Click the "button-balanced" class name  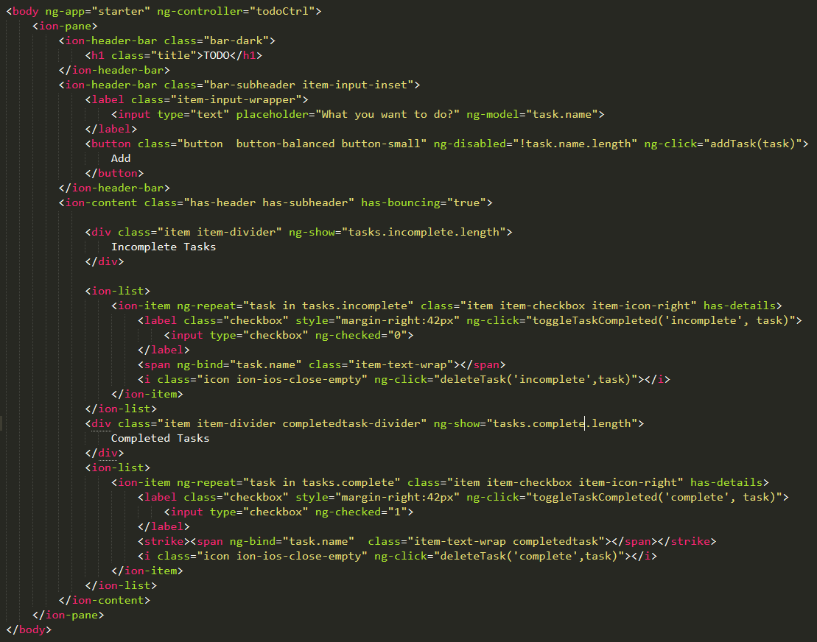click(x=285, y=144)
